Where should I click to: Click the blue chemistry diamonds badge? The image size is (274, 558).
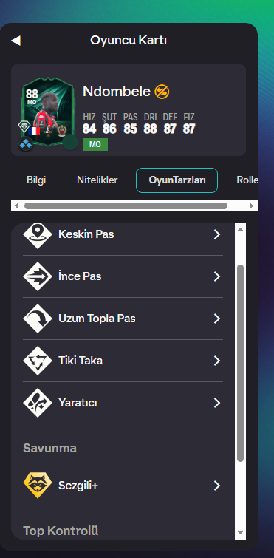[26, 144]
